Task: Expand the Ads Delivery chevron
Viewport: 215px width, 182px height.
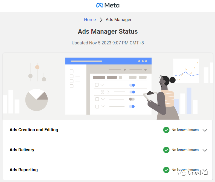Action: [205, 150]
